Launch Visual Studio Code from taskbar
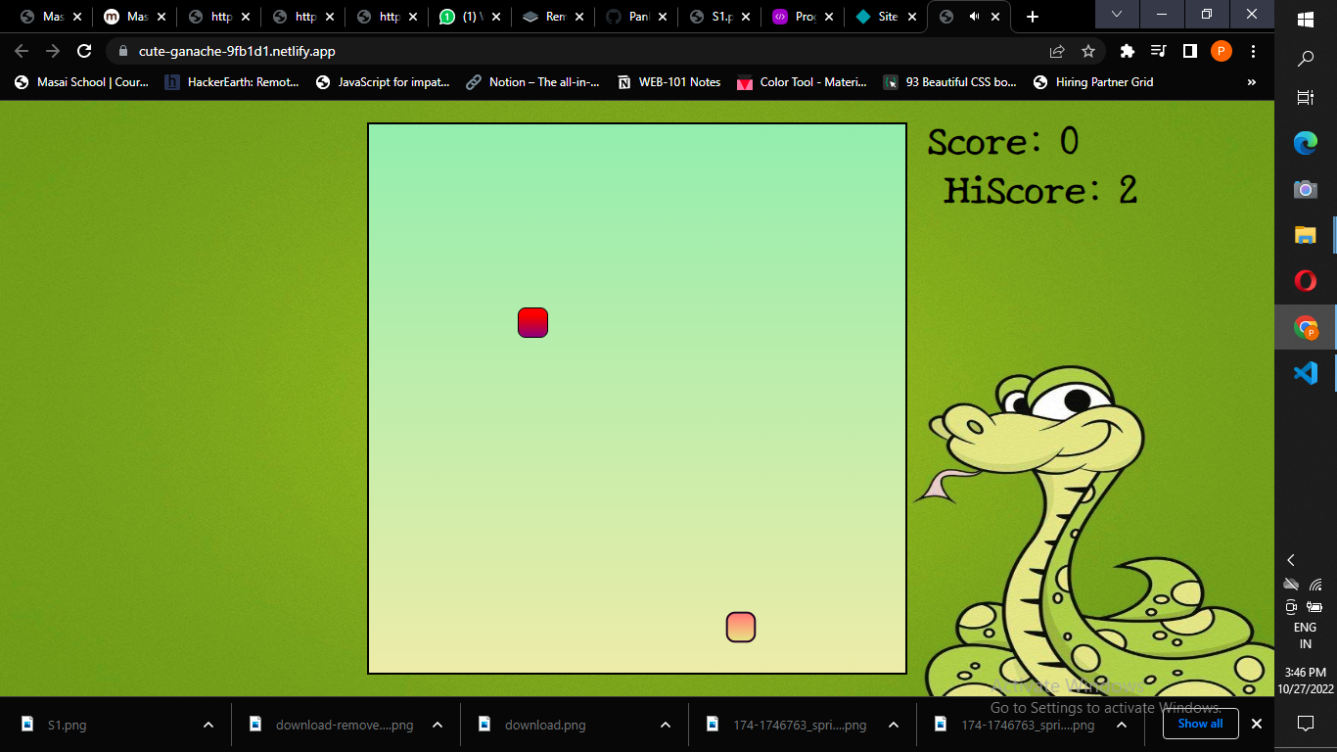The width and height of the screenshot is (1337, 752). [1305, 373]
